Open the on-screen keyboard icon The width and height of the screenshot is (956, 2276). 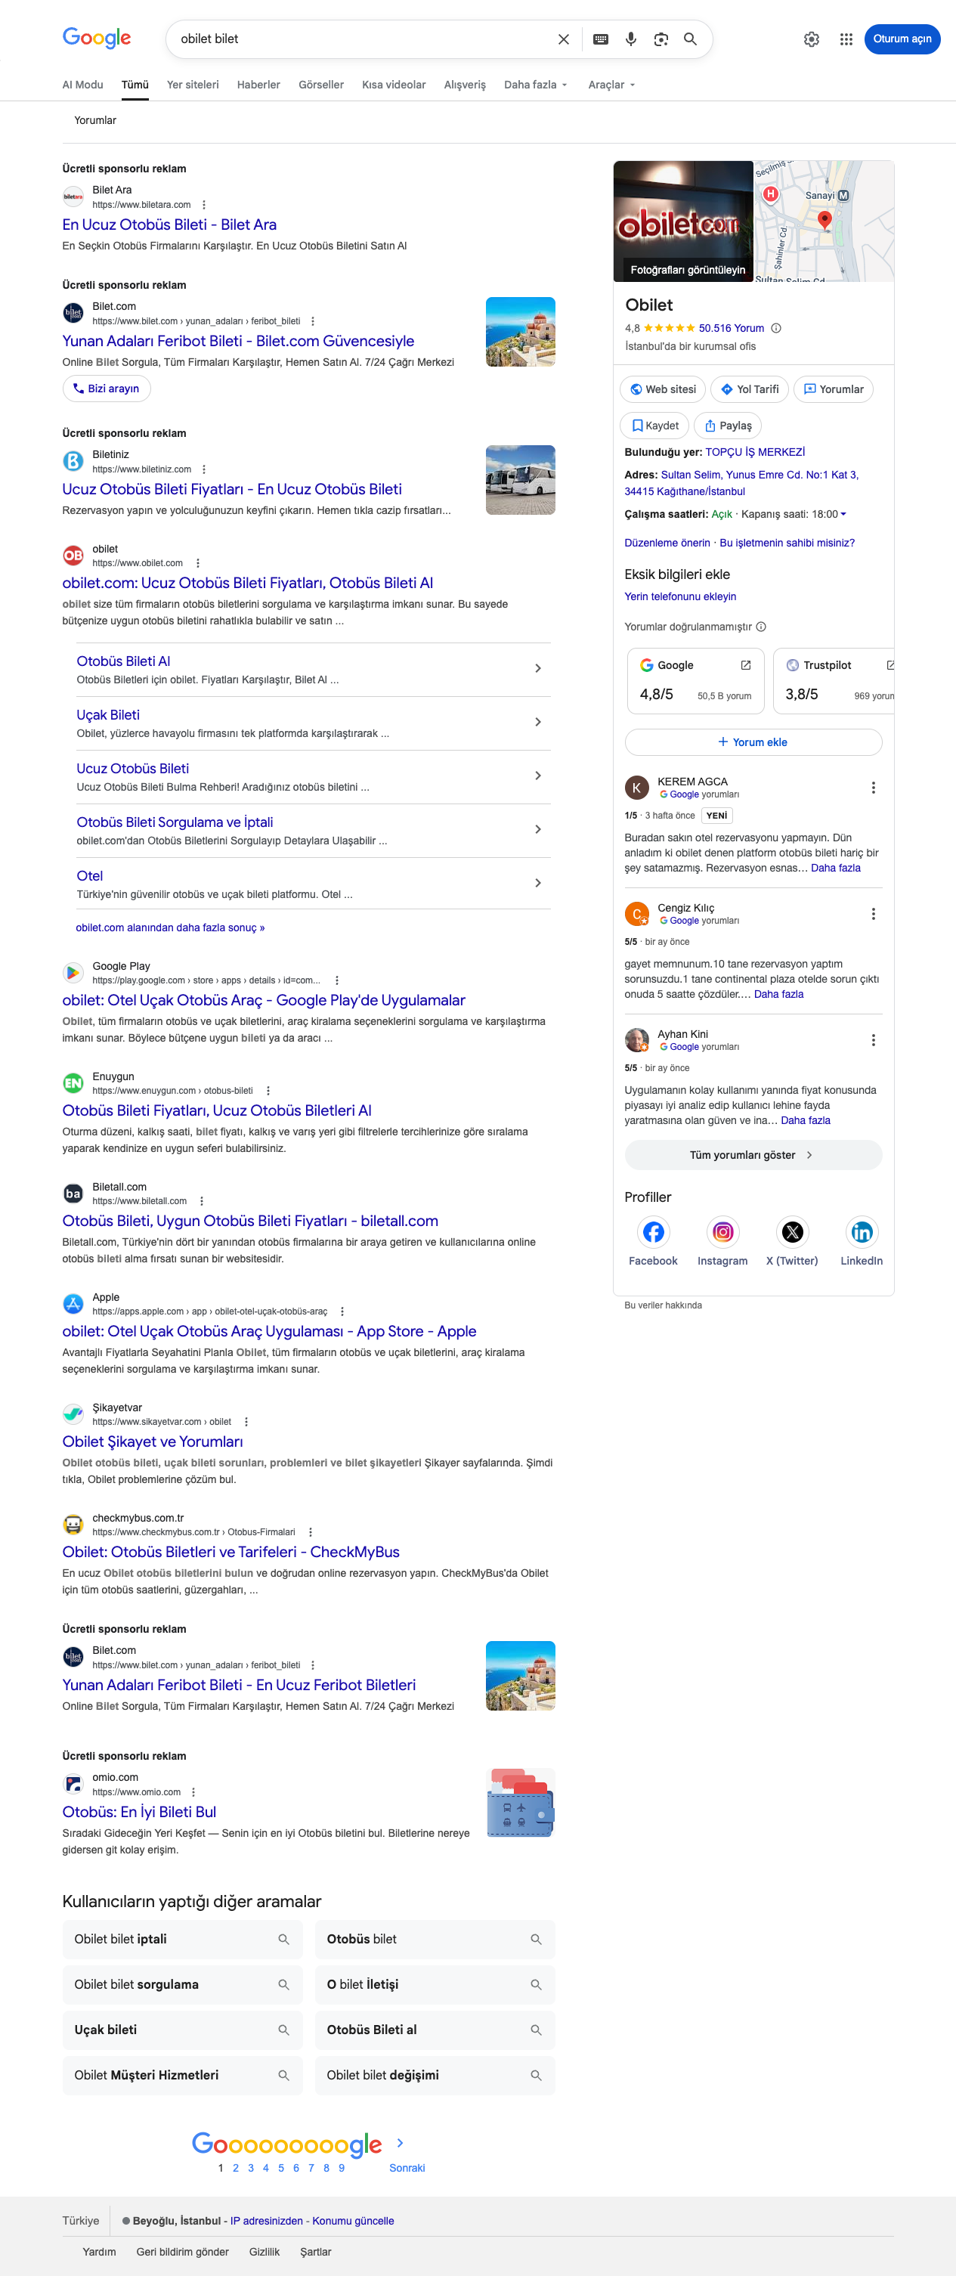pyautogui.click(x=601, y=39)
